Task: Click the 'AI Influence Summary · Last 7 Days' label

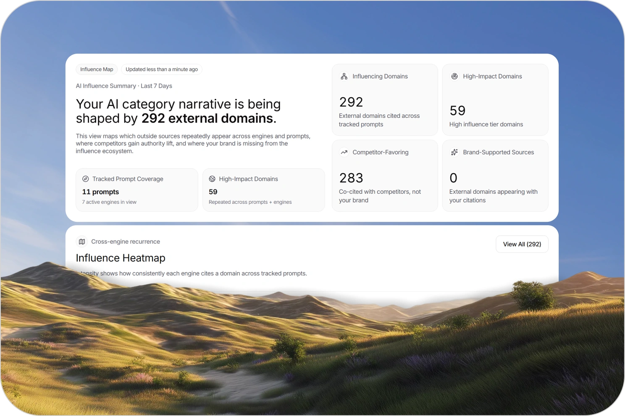Action: (x=124, y=86)
